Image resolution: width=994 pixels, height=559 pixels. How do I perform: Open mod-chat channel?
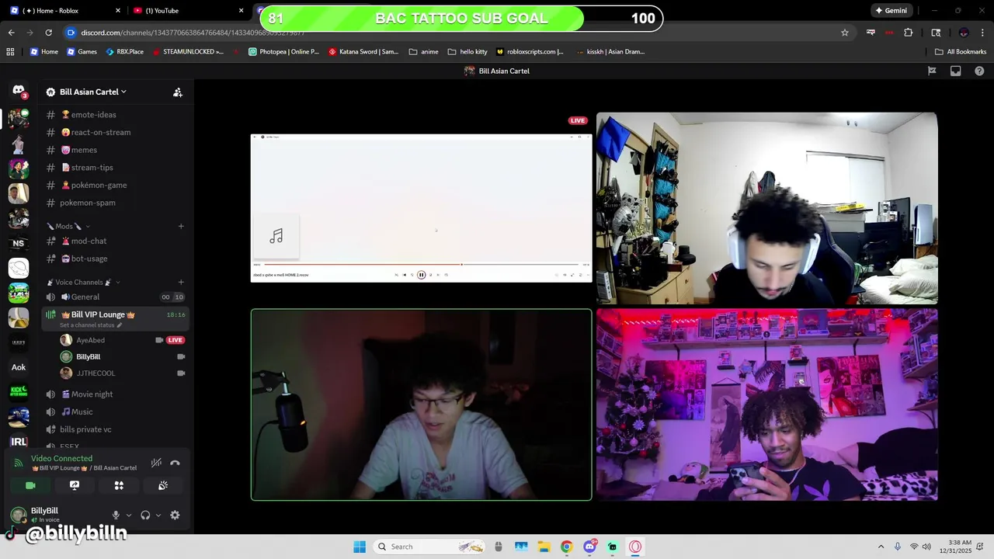[116, 241]
